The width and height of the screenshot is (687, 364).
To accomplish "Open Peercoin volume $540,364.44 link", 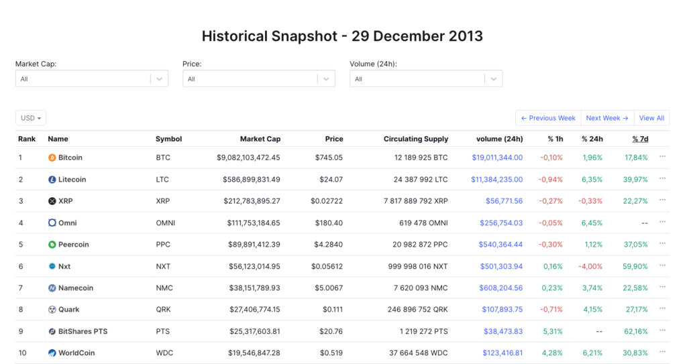I will point(500,245).
